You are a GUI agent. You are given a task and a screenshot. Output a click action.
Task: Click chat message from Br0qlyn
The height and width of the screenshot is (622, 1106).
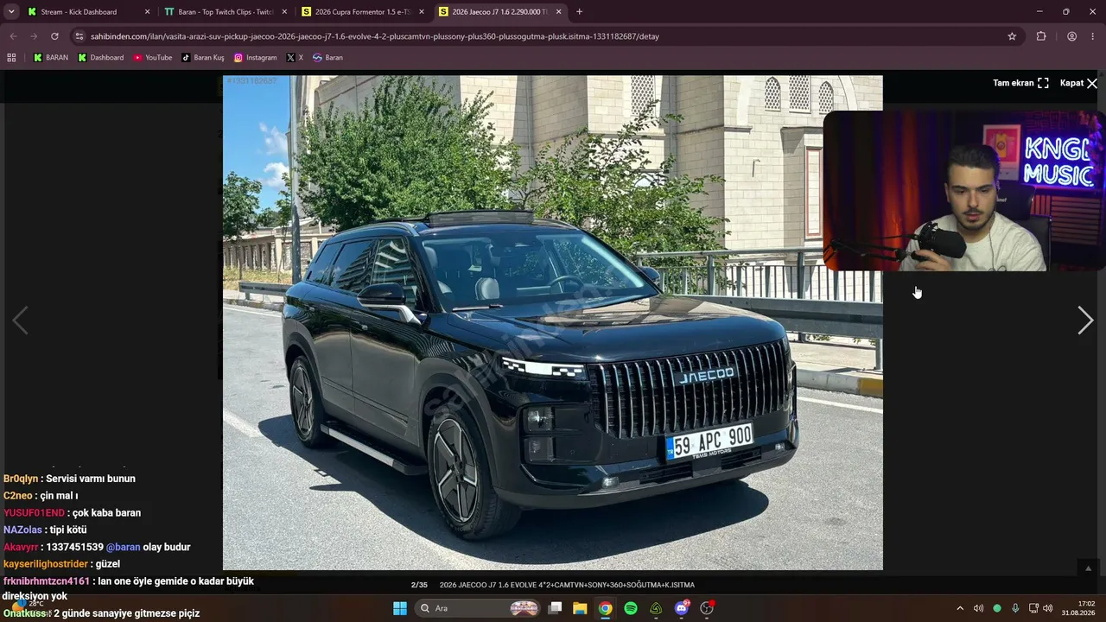point(69,479)
